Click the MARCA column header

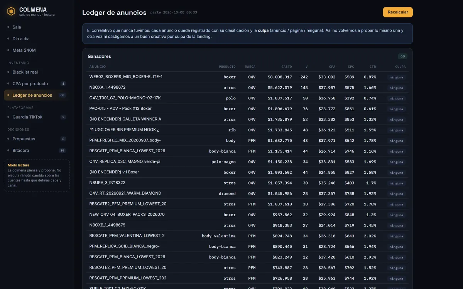[250, 67]
